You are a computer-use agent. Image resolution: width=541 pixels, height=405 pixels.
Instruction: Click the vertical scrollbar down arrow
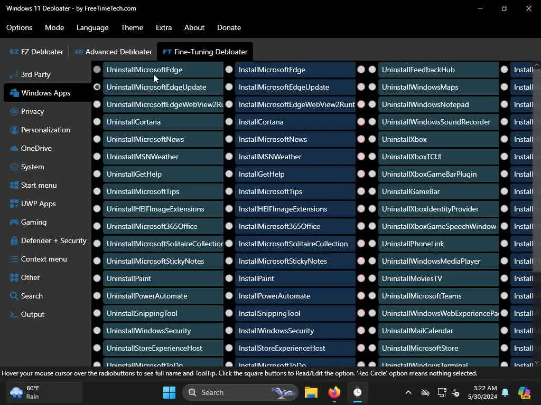[x=537, y=363]
